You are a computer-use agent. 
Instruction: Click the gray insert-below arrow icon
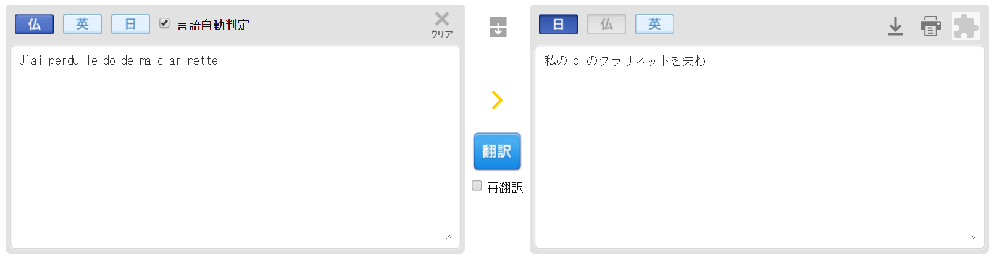point(498,27)
